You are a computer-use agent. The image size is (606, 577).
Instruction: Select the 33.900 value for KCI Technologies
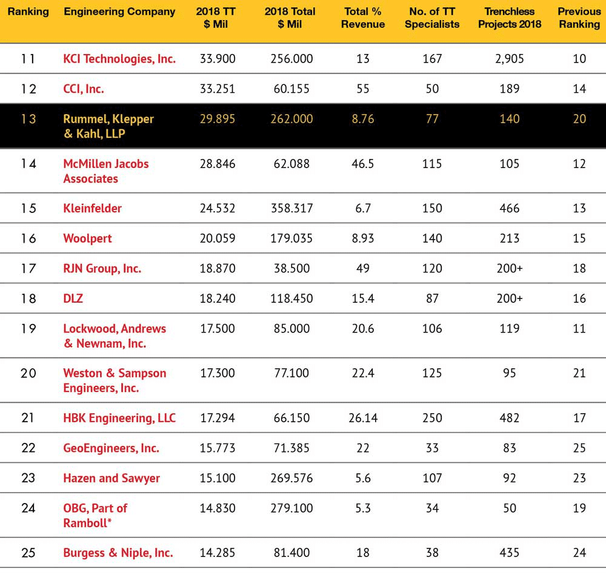tap(218, 59)
